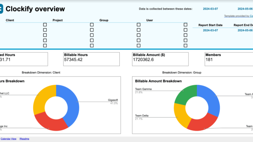Select the Billable Hours card title
This screenshot has width=253, height=142.
[76, 55]
